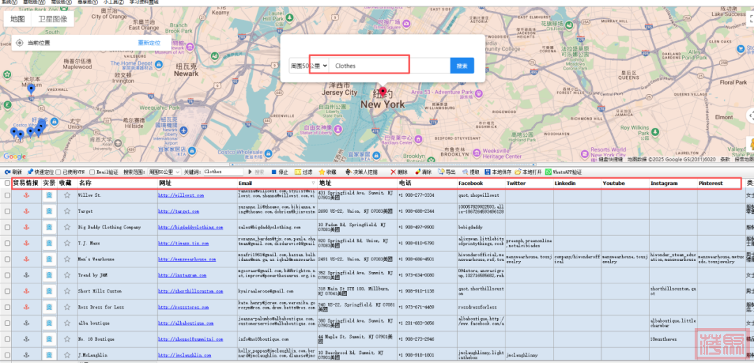Expand the 搜索范围 range dropdown in toolbar
This screenshot has width=754, height=363.
click(163, 172)
